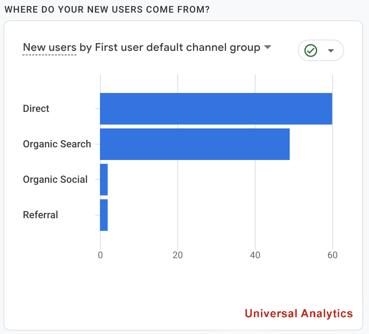369x334 pixels.
Task: Click the axis value 0
Action: tap(100, 255)
